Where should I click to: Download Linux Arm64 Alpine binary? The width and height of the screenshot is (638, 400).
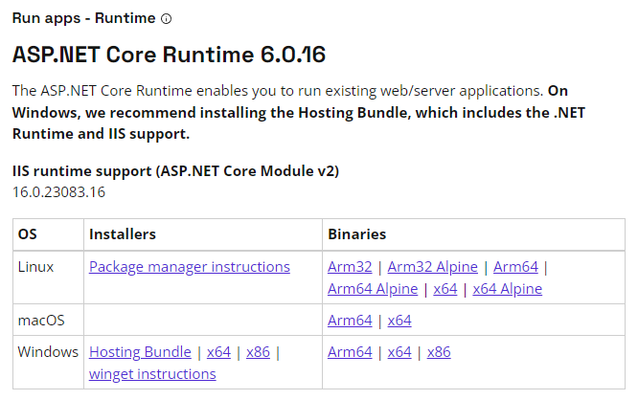[373, 289]
